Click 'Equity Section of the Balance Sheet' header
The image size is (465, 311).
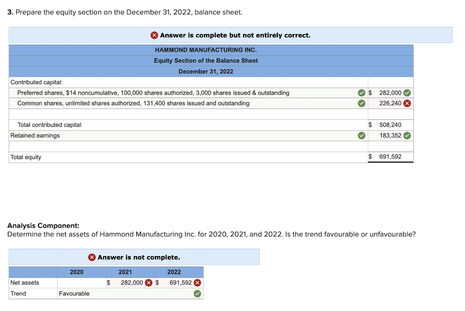[206, 60]
